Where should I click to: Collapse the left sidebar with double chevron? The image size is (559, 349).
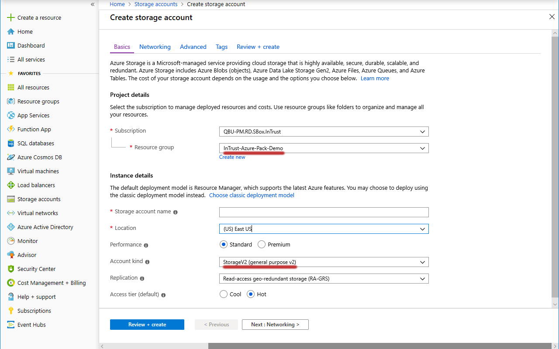point(93,4)
